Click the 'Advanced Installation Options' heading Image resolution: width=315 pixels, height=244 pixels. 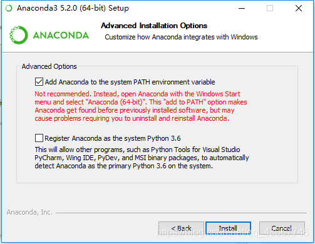154,26
